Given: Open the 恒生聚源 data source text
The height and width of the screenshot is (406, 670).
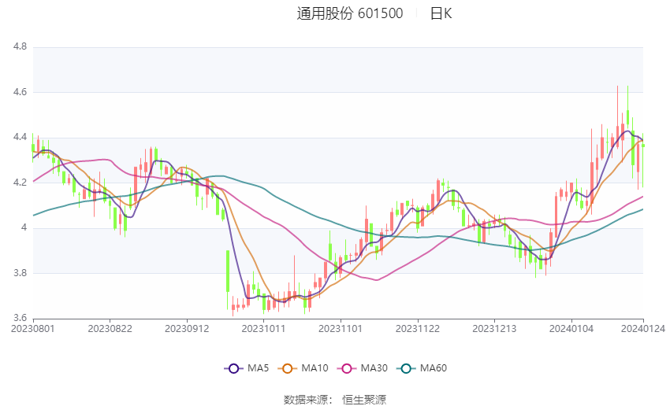Looking at the screenshot, I should pyautogui.click(x=364, y=400).
